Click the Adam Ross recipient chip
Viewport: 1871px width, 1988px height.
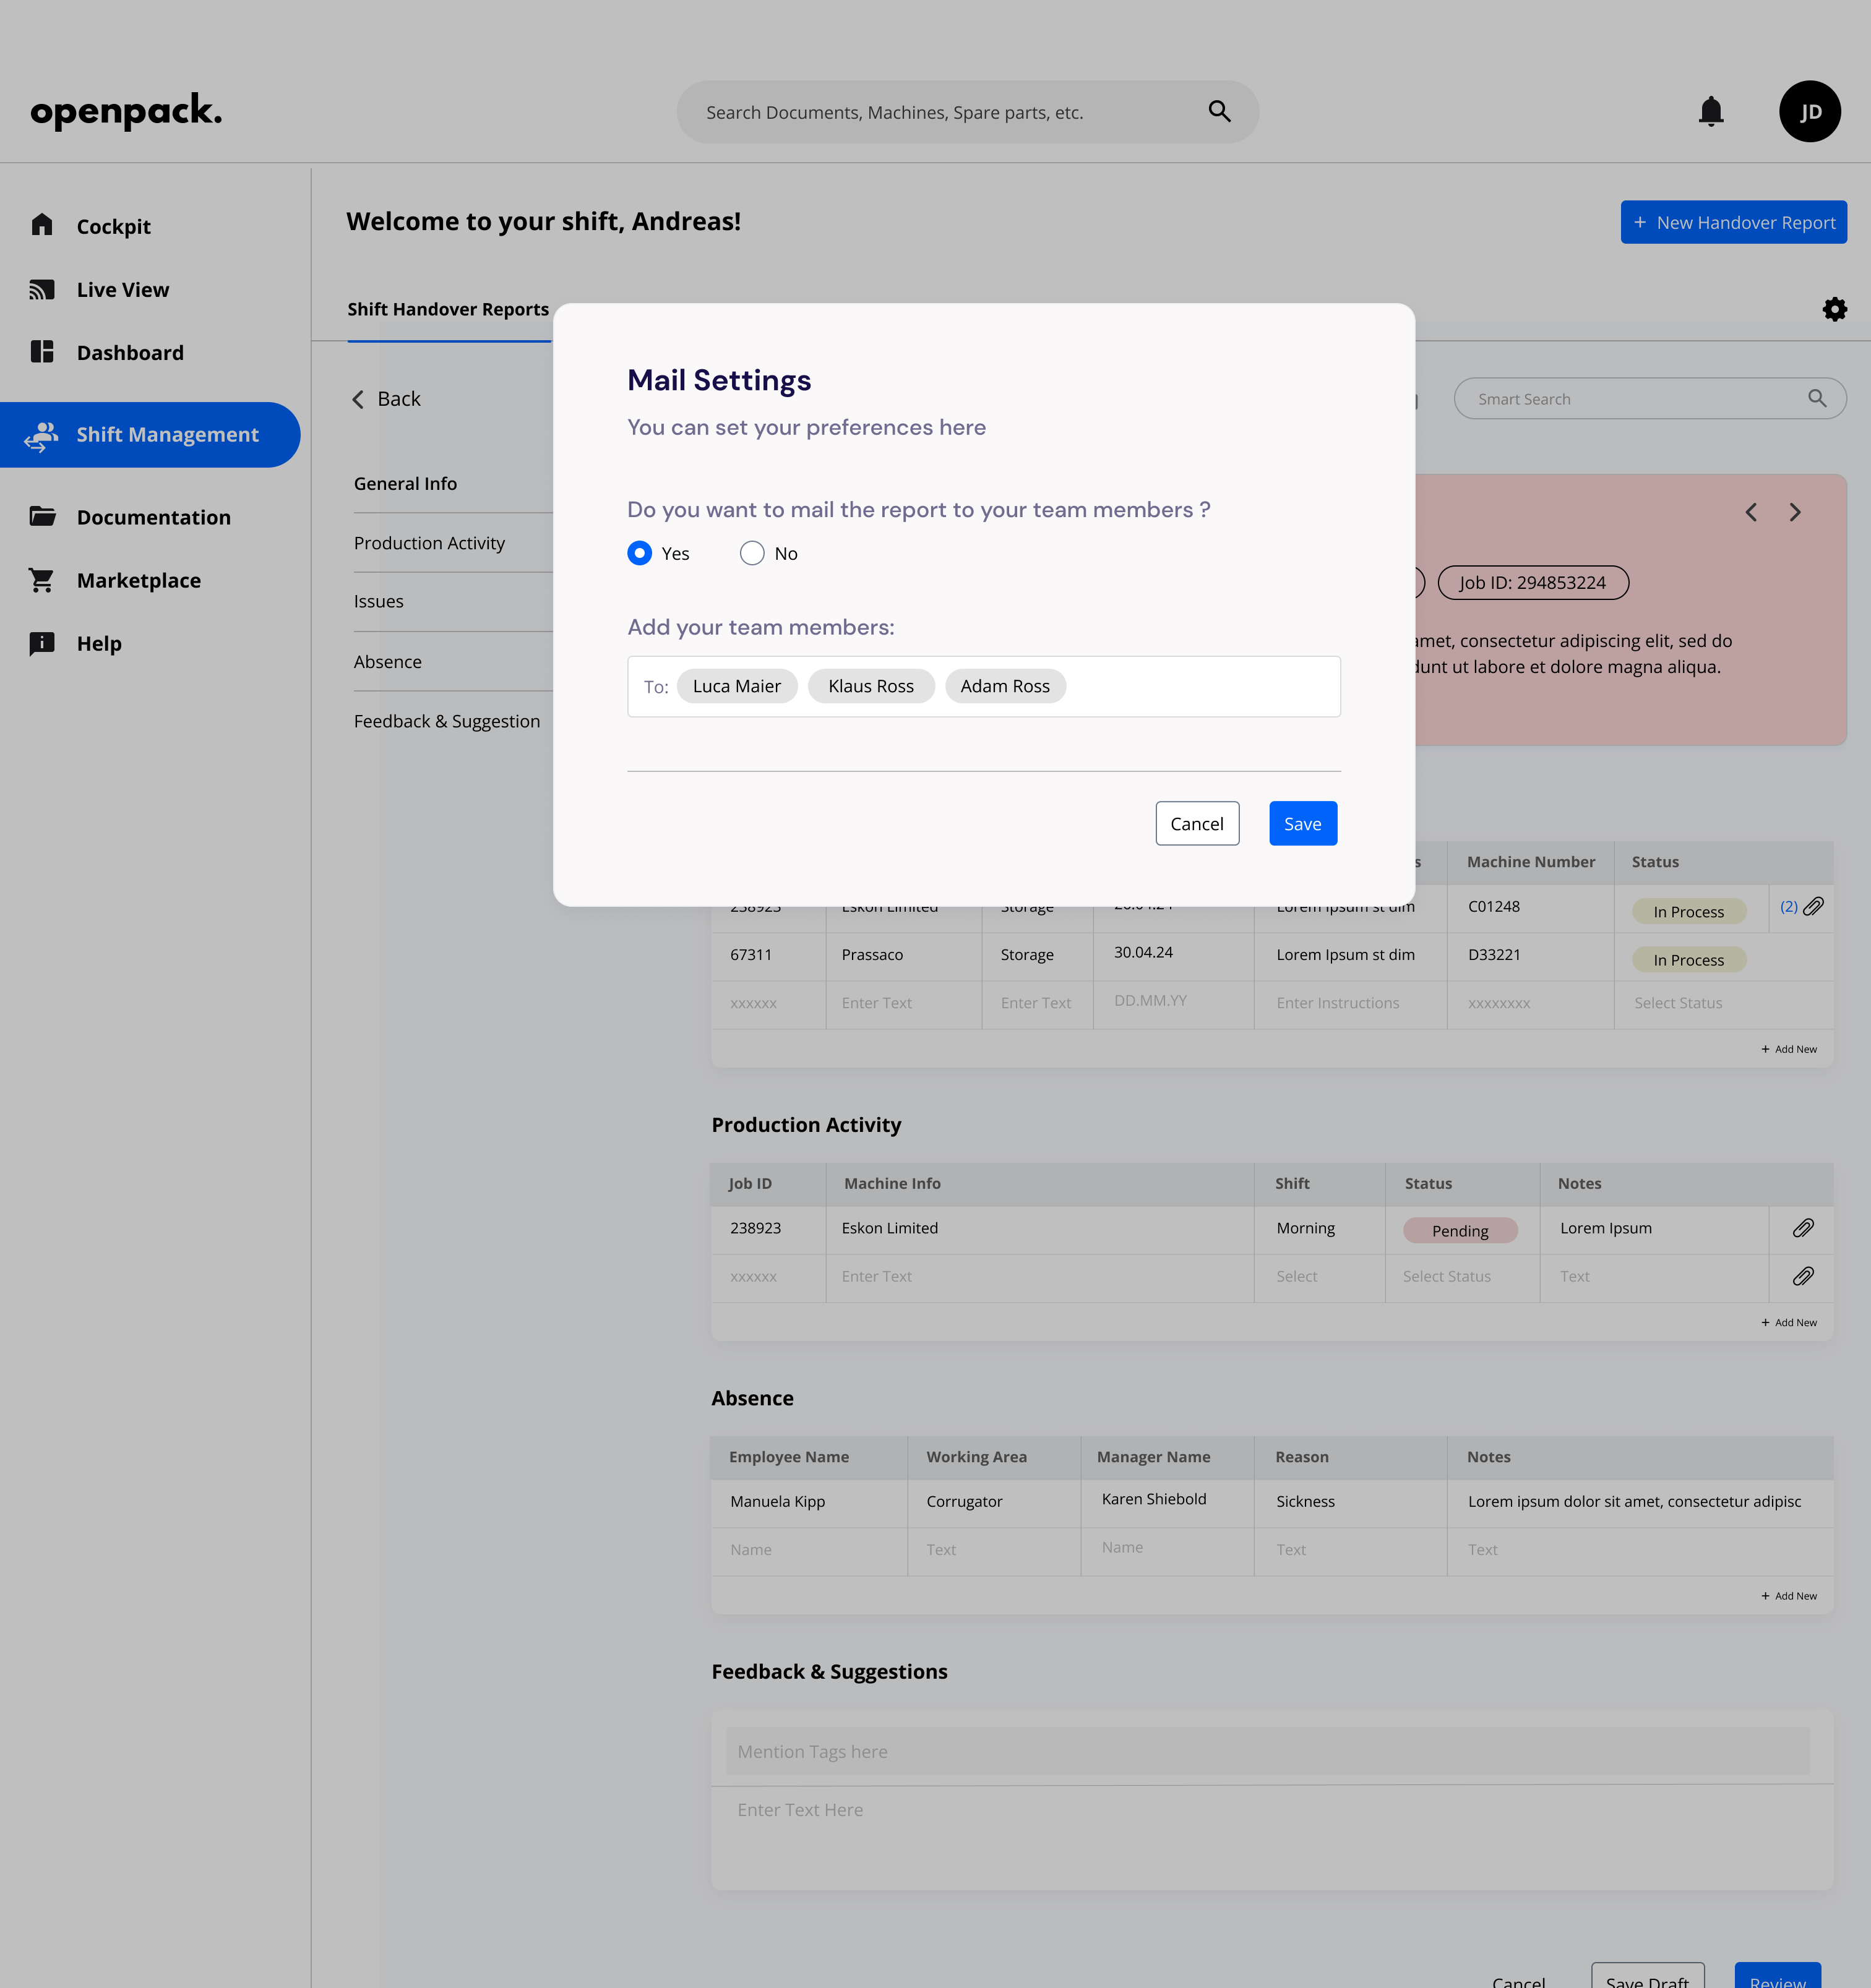pos(1005,686)
